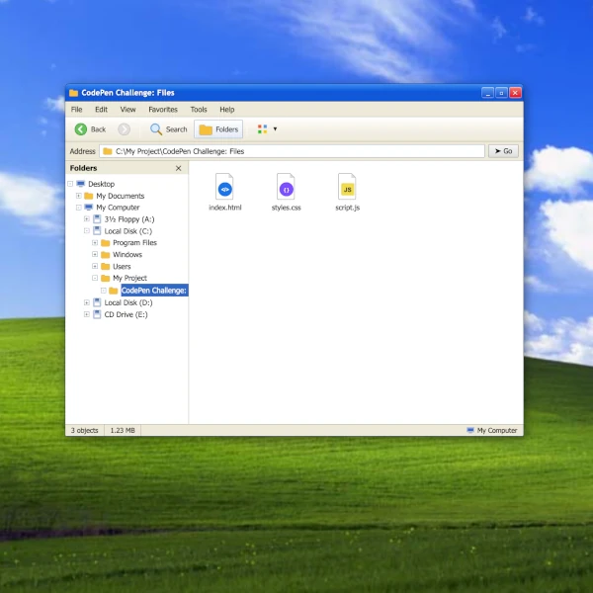Screen dimensions: 593x593
Task: Maximize the CodePen Challenge window
Action: pyautogui.click(x=501, y=93)
